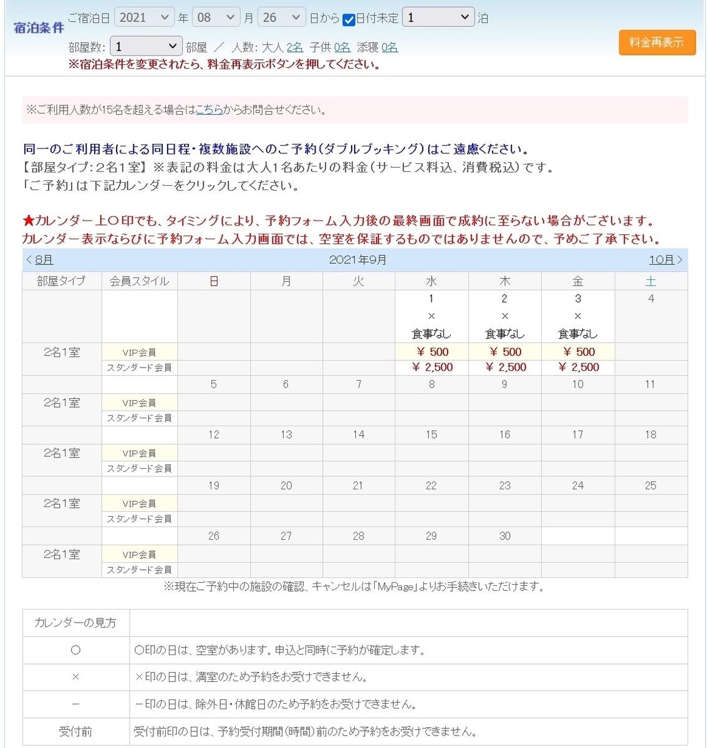Click date 25 in the calendar
This screenshot has height=748, width=707.
651,485
